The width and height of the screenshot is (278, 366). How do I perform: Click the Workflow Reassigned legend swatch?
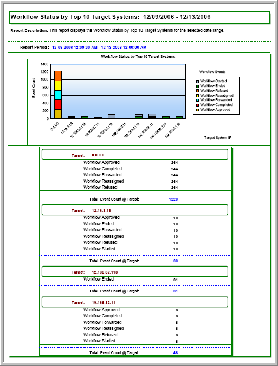tap(197, 96)
